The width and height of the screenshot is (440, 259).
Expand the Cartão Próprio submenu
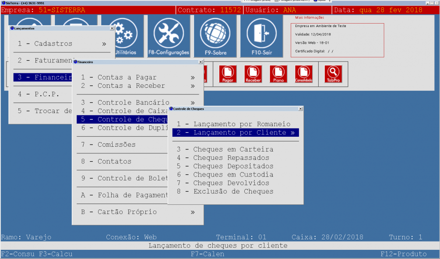tap(137, 212)
